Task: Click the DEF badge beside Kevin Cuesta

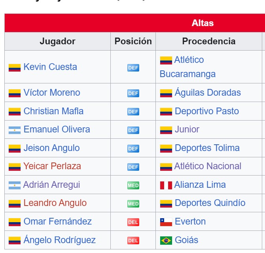Action: point(133,68)
